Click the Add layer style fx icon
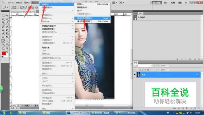The height and width of the screenshot is (115, 204). click(x=179, y=108)
